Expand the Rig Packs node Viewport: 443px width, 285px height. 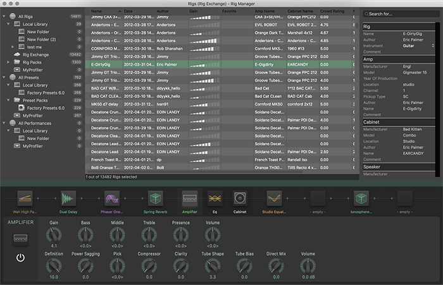(x=8, y=62)
